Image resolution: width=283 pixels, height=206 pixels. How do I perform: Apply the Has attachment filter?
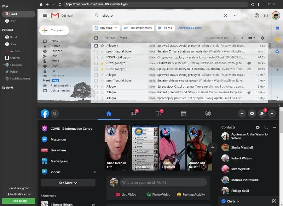tap(138, 28)
